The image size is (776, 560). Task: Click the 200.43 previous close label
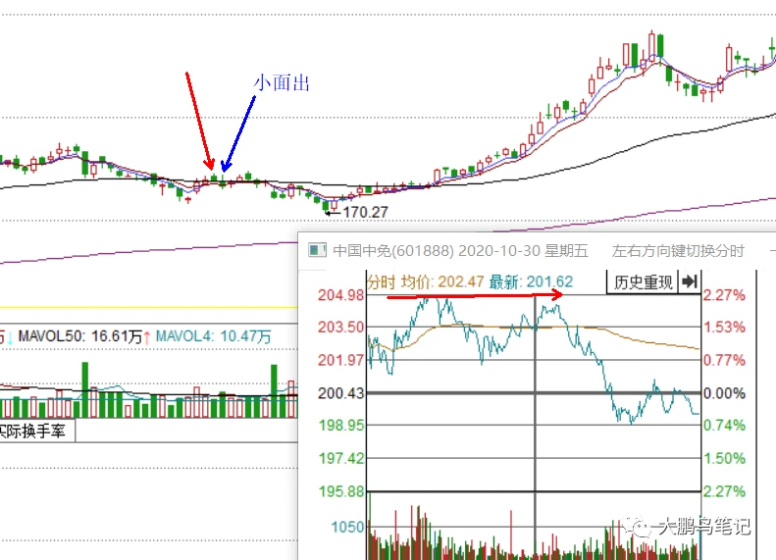coord(340,393)
